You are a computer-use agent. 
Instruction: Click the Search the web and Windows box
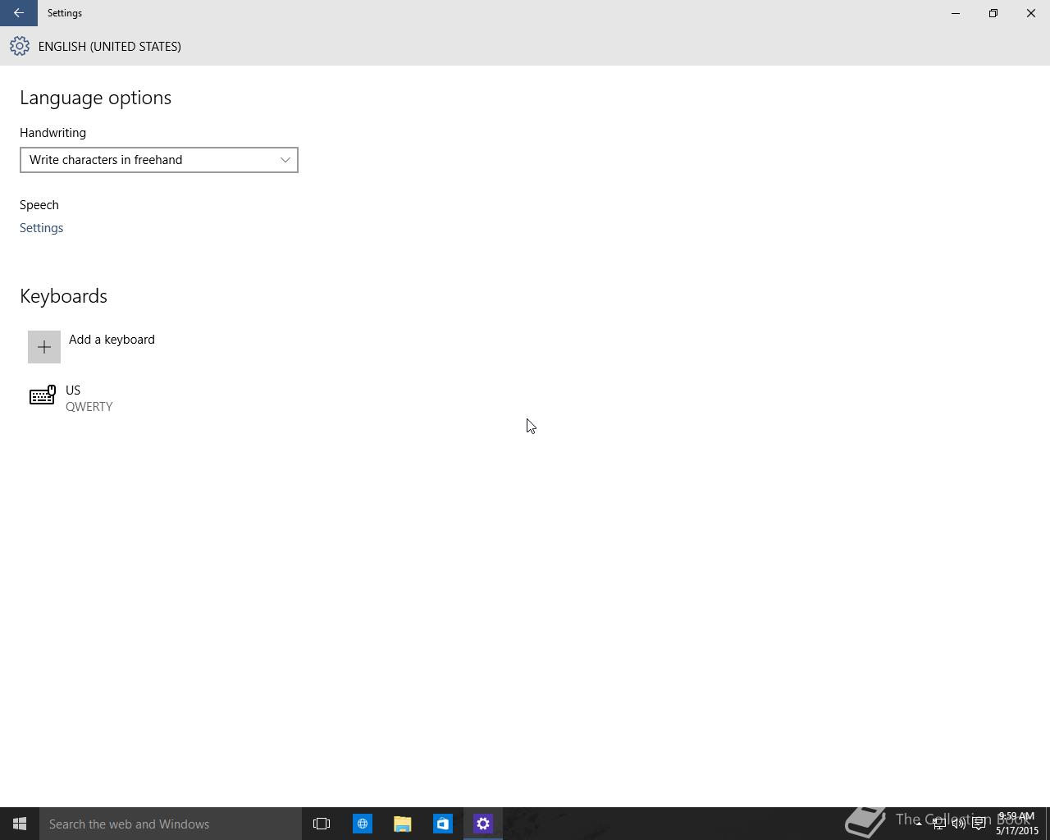tap(171, 824)
